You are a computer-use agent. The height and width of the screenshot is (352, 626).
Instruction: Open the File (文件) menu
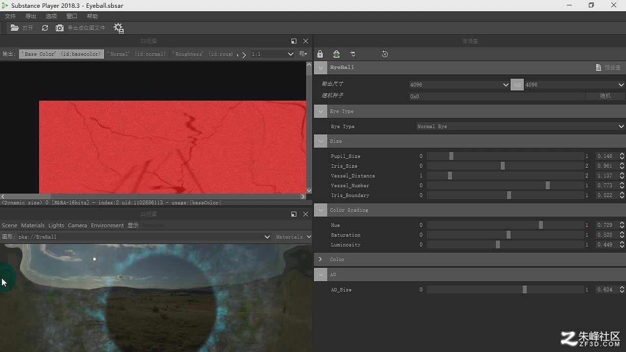click(x=10, y=16)
